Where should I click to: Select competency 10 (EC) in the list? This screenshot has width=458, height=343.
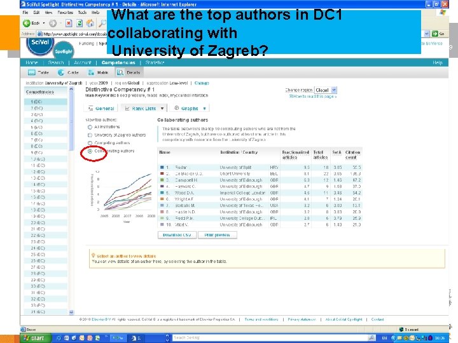point(46,159)
